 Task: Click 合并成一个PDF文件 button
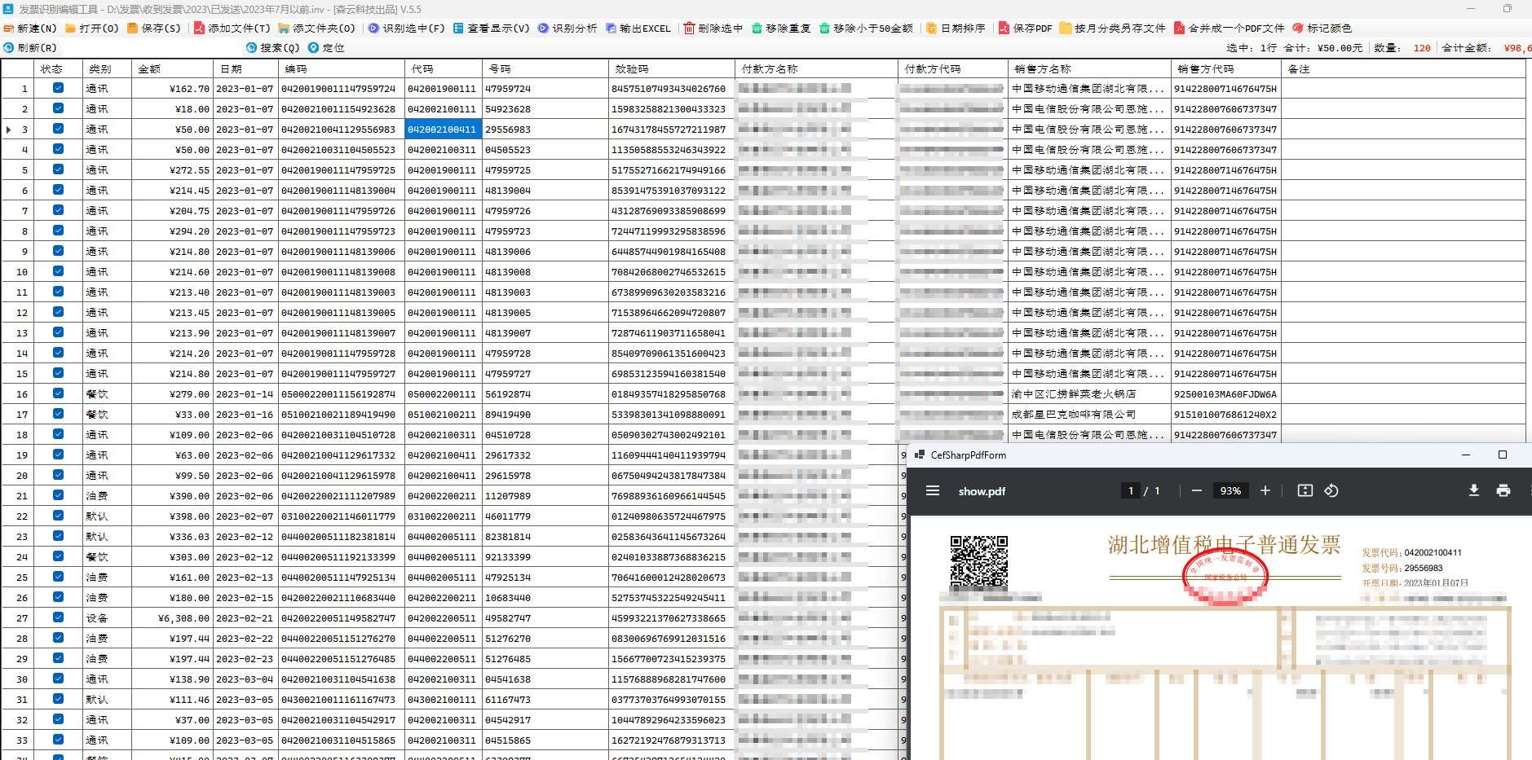pos(1229,28)
